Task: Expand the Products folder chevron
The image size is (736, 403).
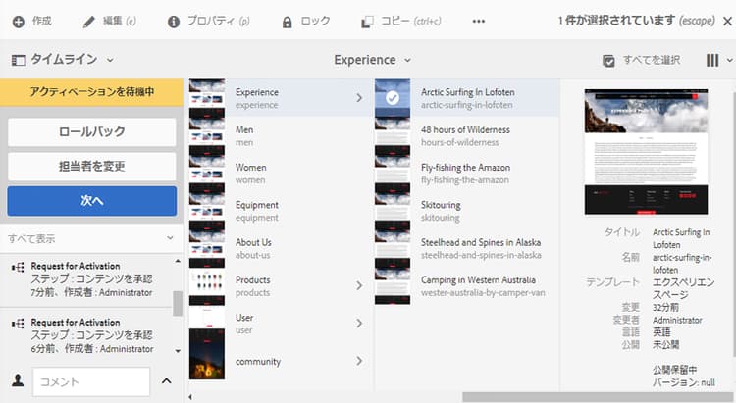Action: coord(359,285)
